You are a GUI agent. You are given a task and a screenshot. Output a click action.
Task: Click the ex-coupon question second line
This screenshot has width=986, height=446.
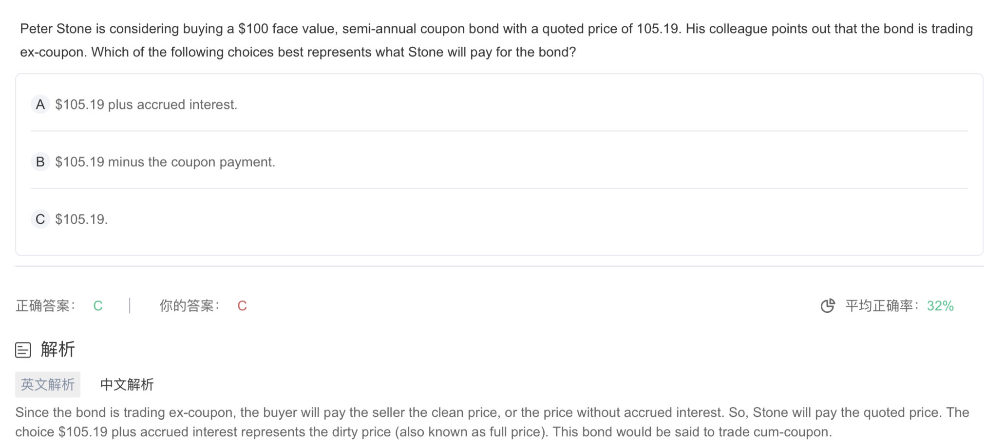point(298,52)
